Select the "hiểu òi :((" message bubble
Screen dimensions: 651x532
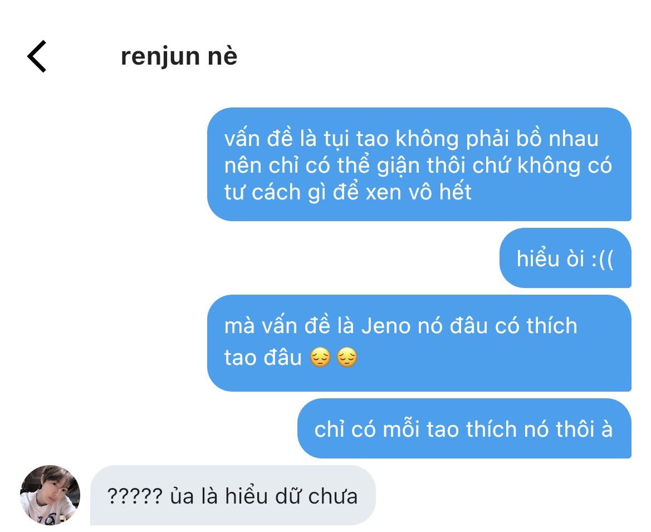(x=565, y=258)
